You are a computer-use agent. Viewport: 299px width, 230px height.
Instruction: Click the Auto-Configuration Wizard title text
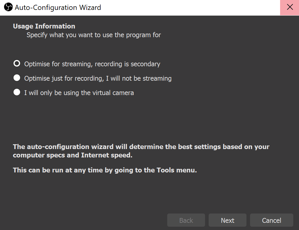pyautogui.click(x=58, y=7)
